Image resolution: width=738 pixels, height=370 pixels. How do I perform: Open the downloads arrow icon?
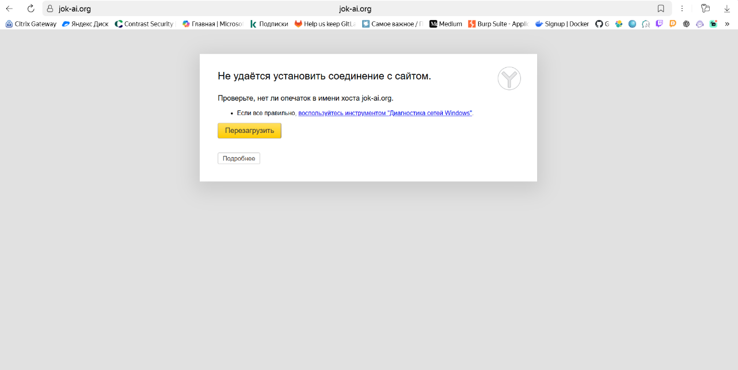727,9
